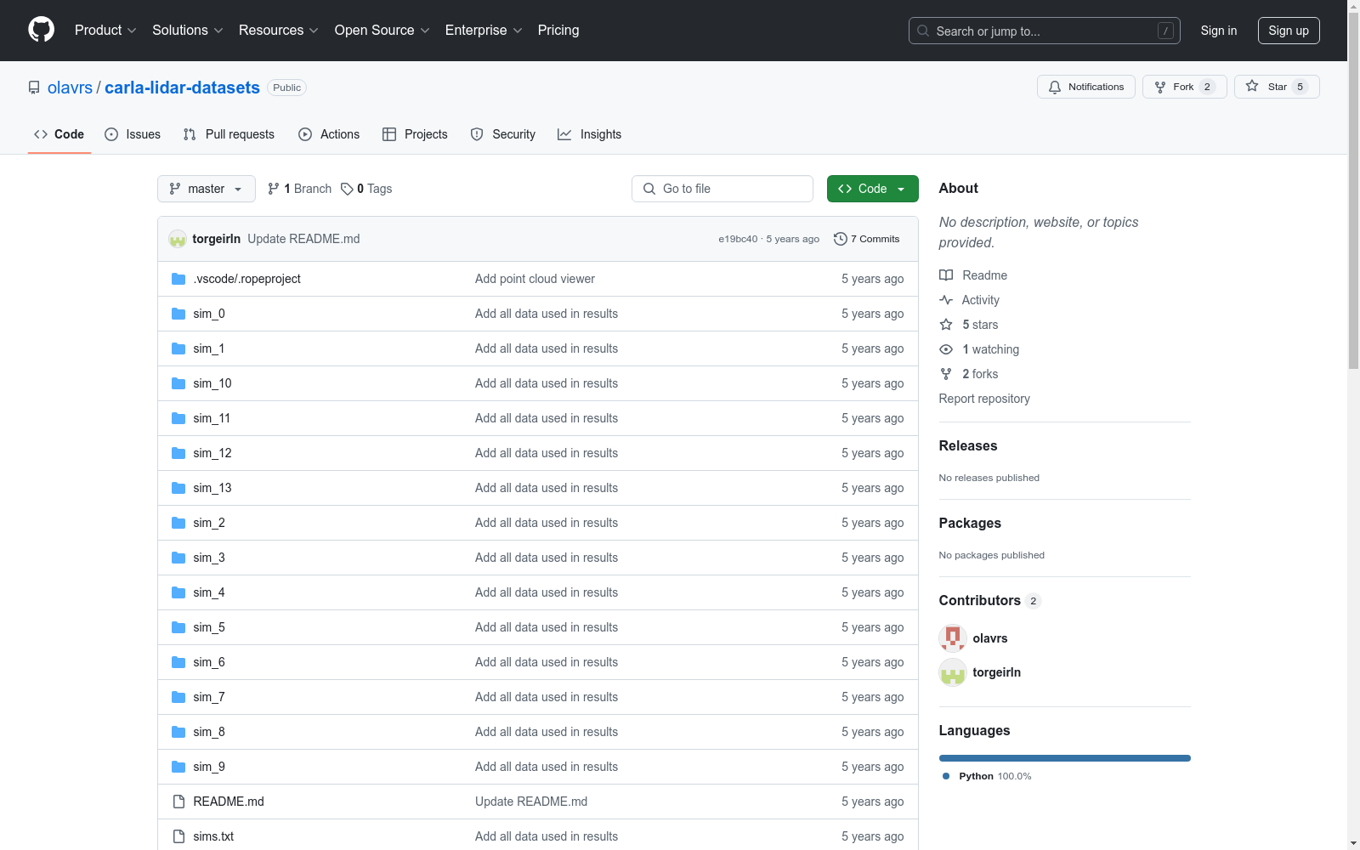
Task: Open the Projects tab
Action: (415, 134)
